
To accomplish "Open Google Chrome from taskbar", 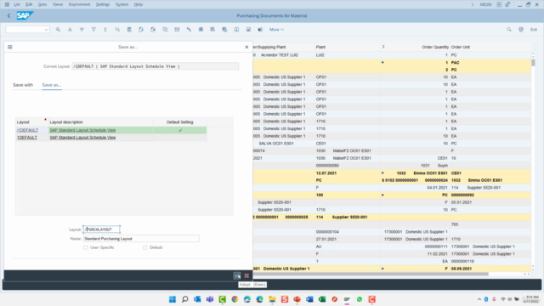I will 235,299.
